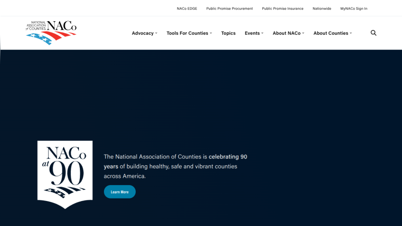Click the NACo at 90 badge
Image resolution: width=402 pixels, height=226 pixels.
65,174
